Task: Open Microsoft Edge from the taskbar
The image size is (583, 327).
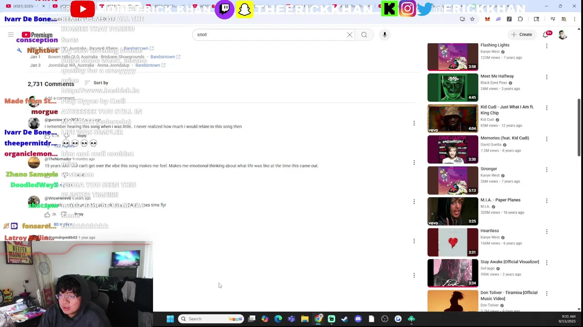Action: [278, 319]
